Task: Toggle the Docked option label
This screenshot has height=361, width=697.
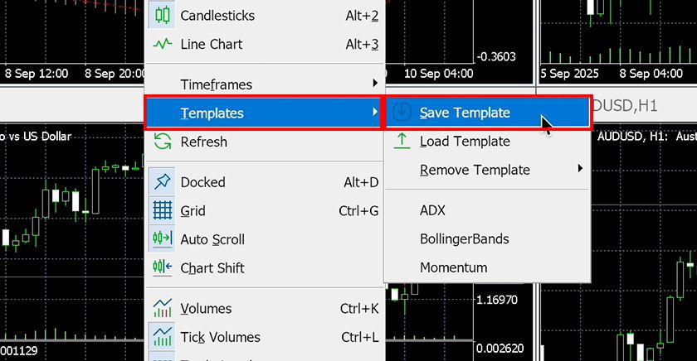Action: (202, 182)
